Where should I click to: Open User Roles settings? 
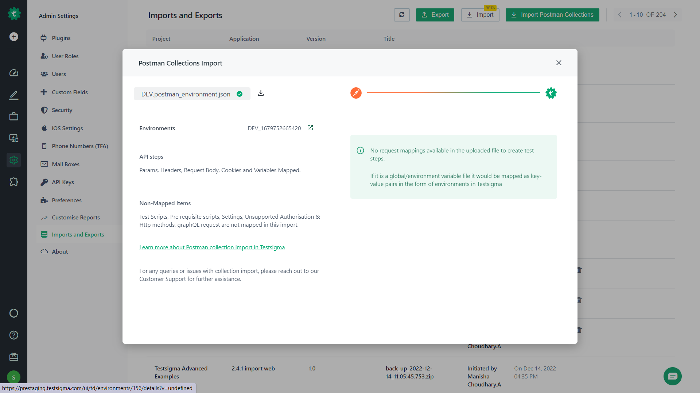tap(65, 56)
